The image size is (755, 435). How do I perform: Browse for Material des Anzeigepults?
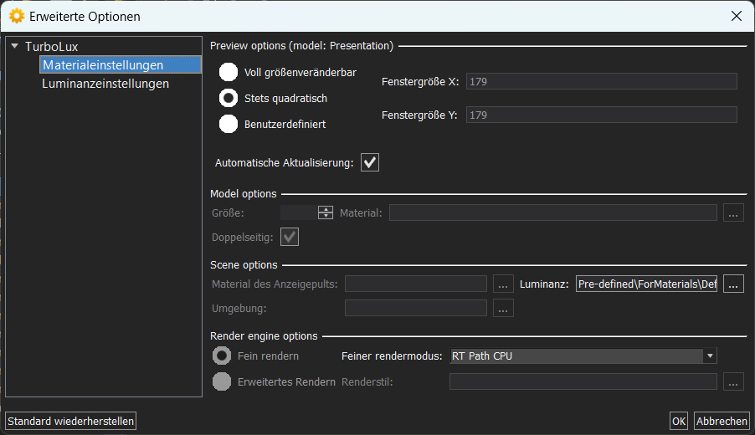tap(503, 284)
